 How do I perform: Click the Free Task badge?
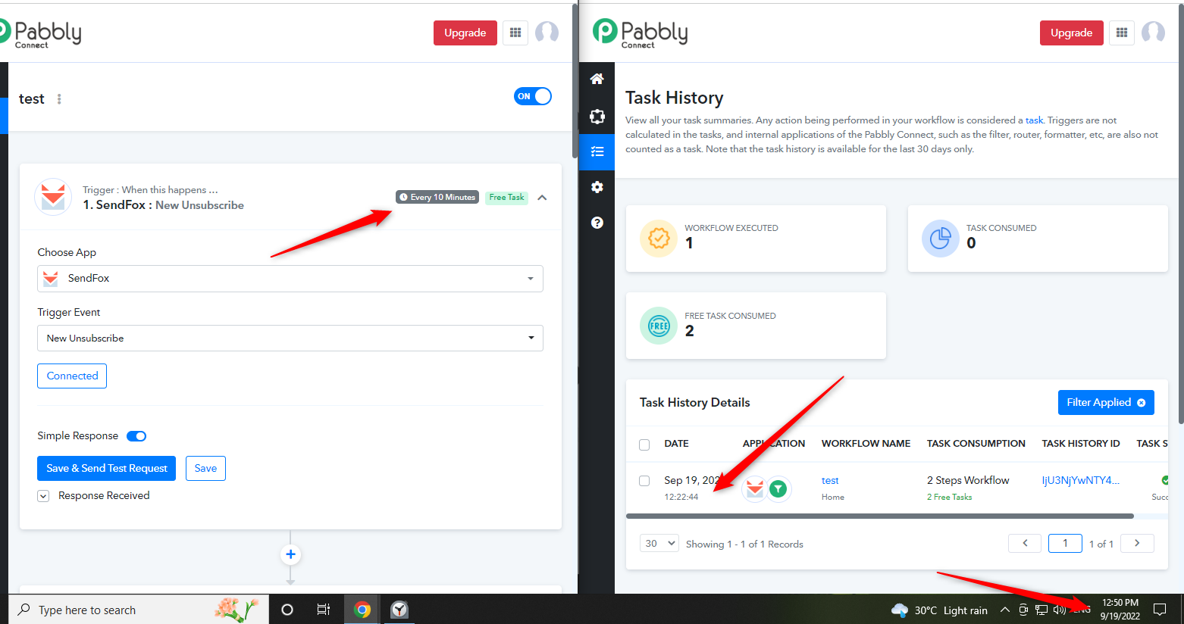(x=506, y=197)
